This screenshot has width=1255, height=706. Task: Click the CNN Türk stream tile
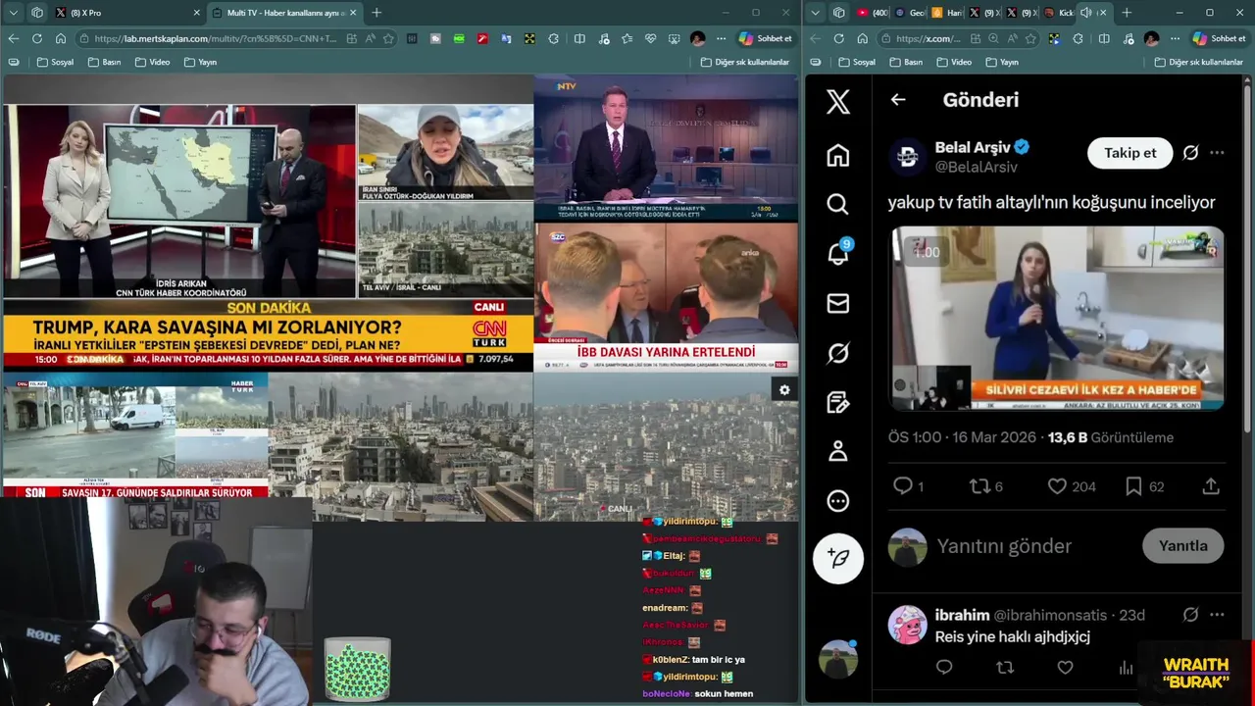pyautogui.click(x=268, y=226)
